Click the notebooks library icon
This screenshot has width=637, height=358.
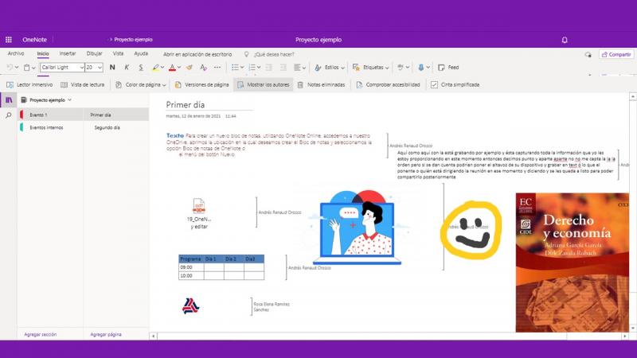pyautogui.click(x=9, y=100)
